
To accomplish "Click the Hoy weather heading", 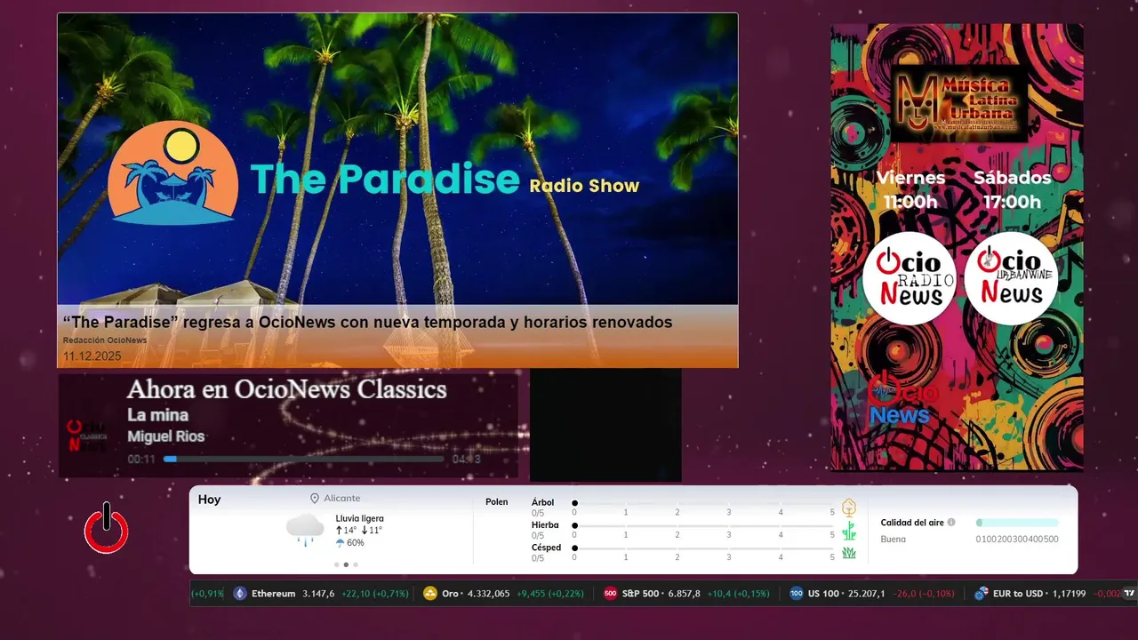I will [x=210, y=500].
